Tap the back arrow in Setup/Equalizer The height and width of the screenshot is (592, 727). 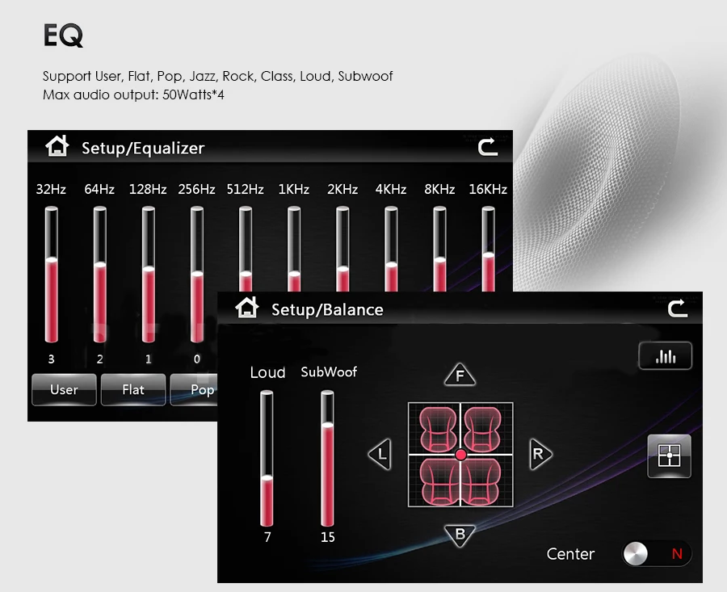488,148
